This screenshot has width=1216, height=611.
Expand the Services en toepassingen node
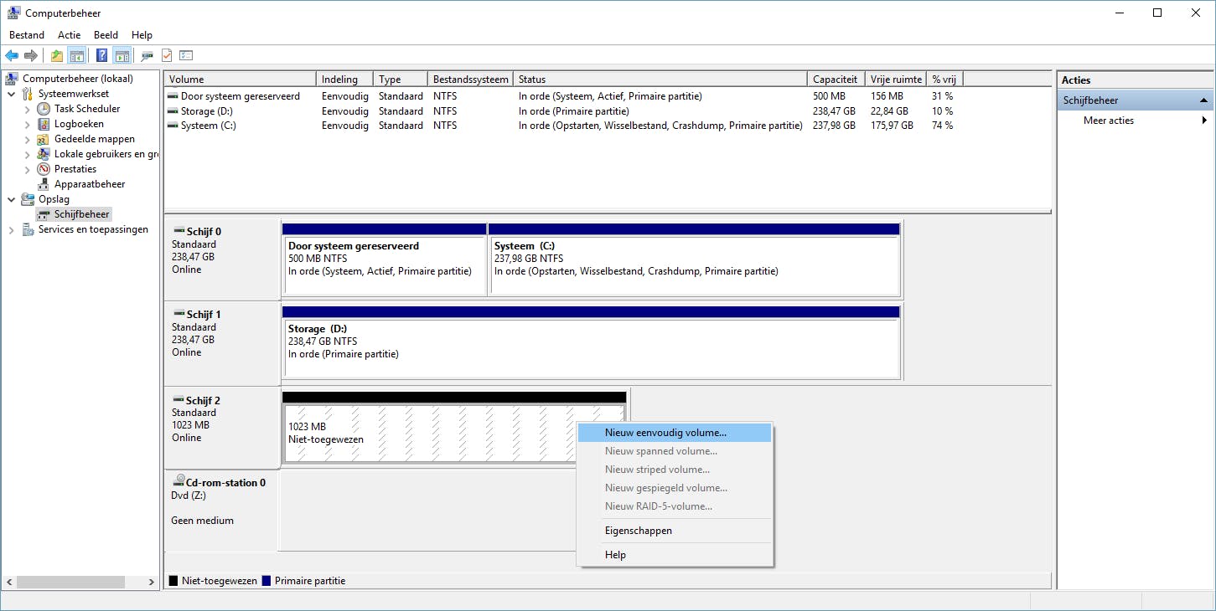[12, 230]
